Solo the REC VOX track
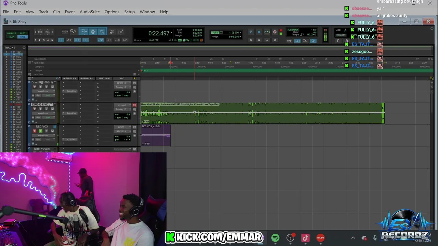This screenshot has height=246, width=438. (46, 131)
